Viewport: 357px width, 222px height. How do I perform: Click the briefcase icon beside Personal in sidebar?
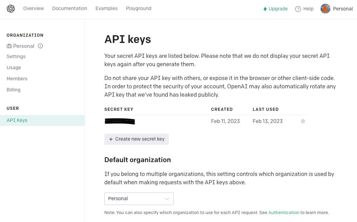(x=9, y=46)
